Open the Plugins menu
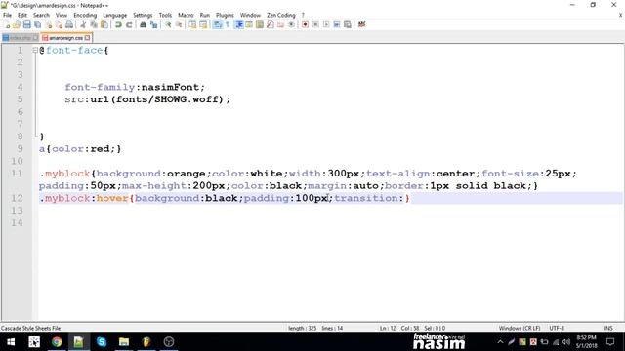This screenshot has width=625, height=351. pyautogui.click(x=225, y=15)
